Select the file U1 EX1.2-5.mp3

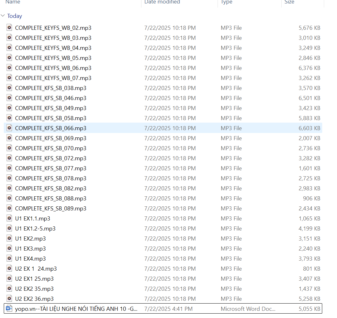(x=35, y=228)
